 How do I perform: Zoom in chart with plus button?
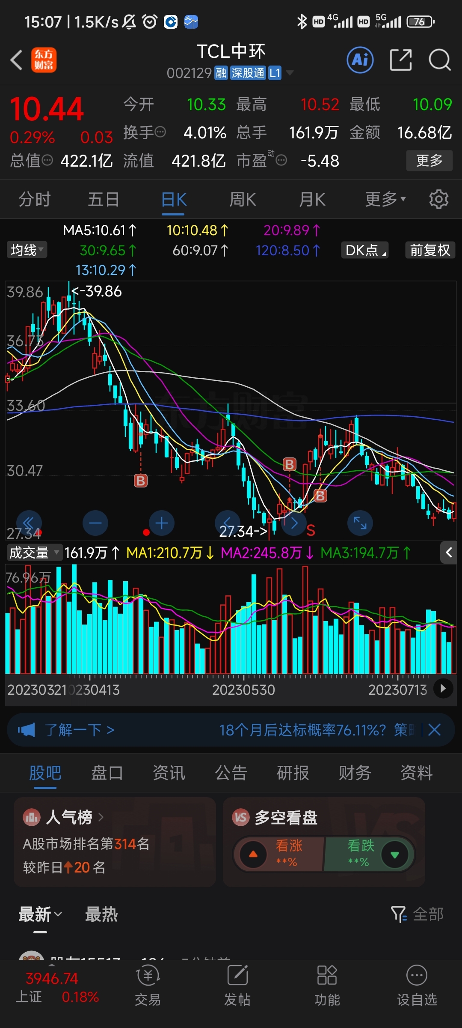coord(161,523)
